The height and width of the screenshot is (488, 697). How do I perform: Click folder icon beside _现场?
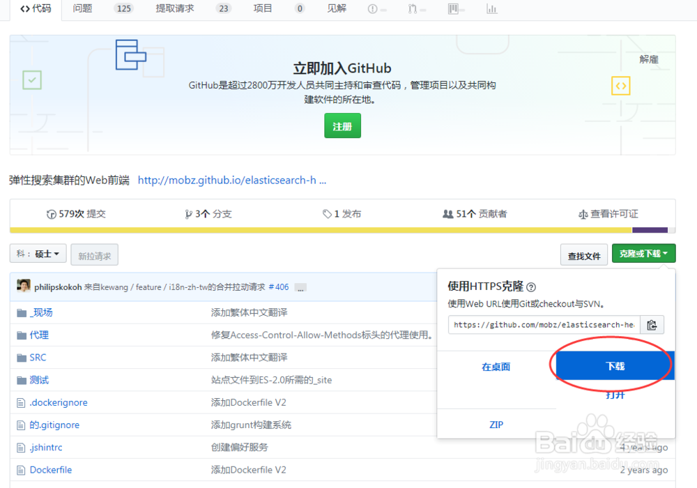tap(22, 313)
